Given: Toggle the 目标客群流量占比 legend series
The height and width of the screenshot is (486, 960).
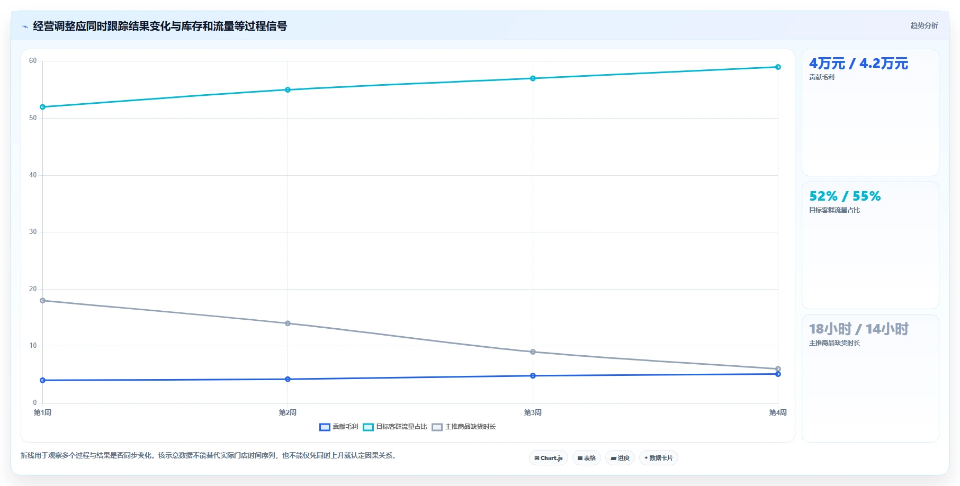Looking at the screenshot, I should 395,427.
